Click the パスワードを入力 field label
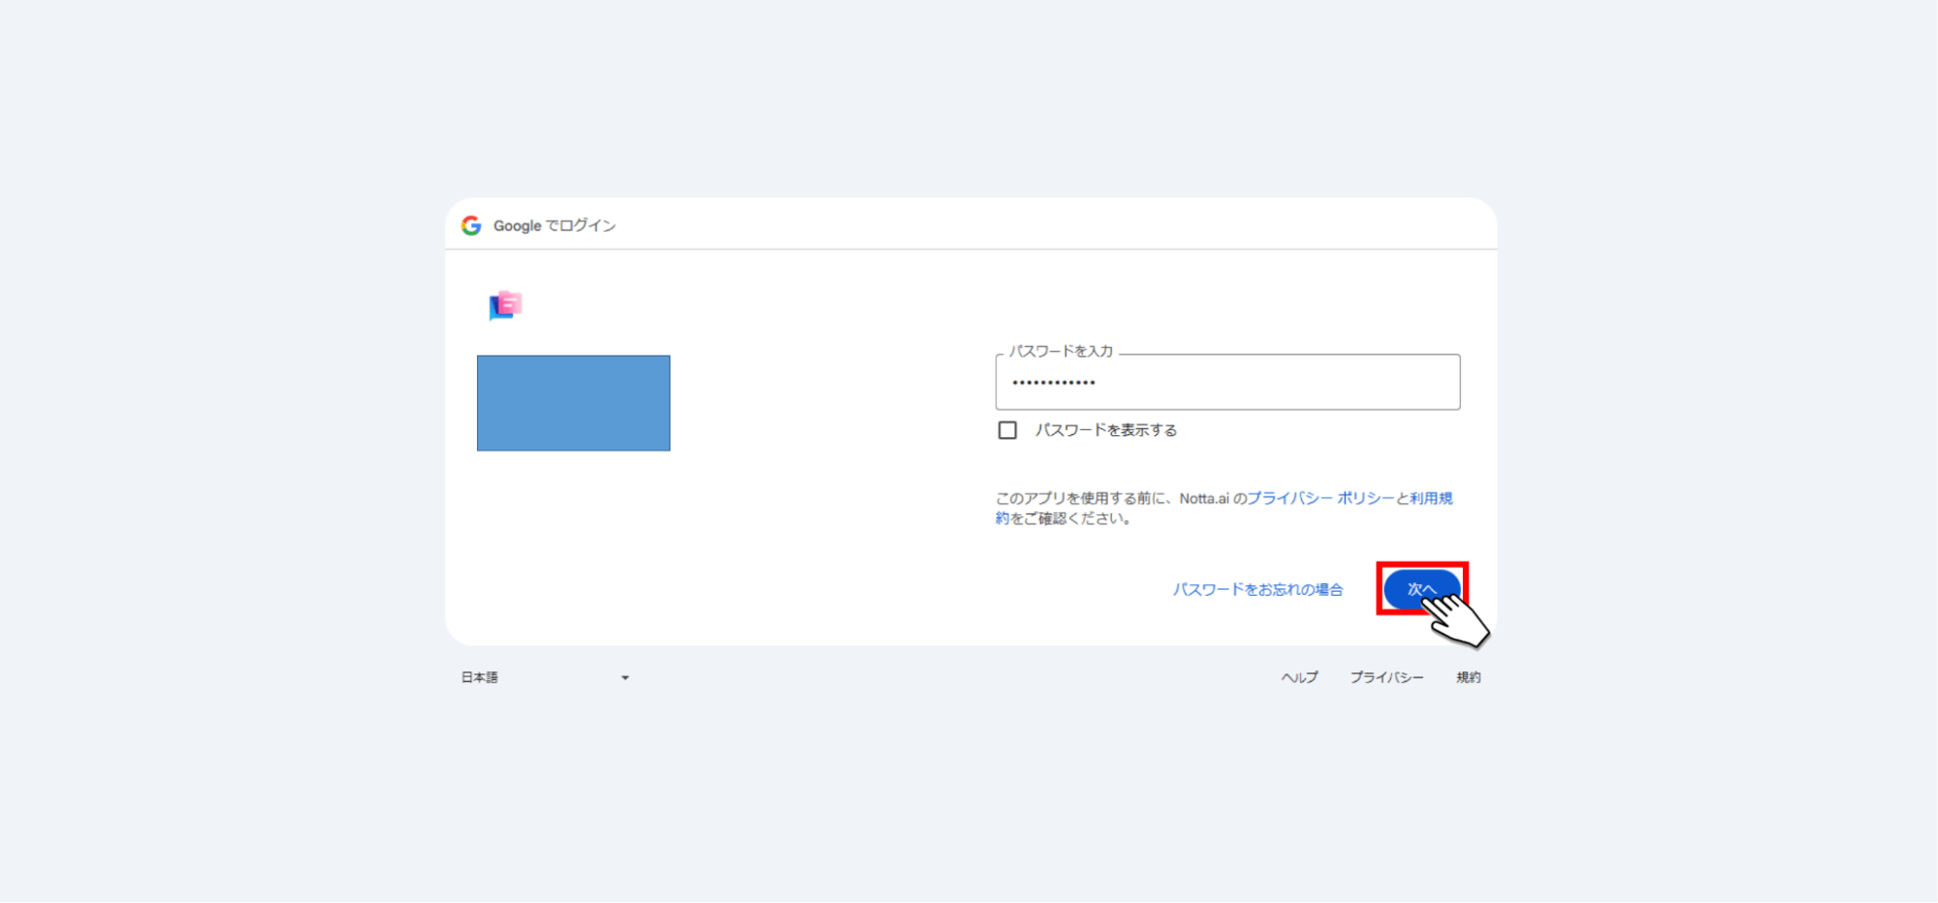 pos(1061,351)
